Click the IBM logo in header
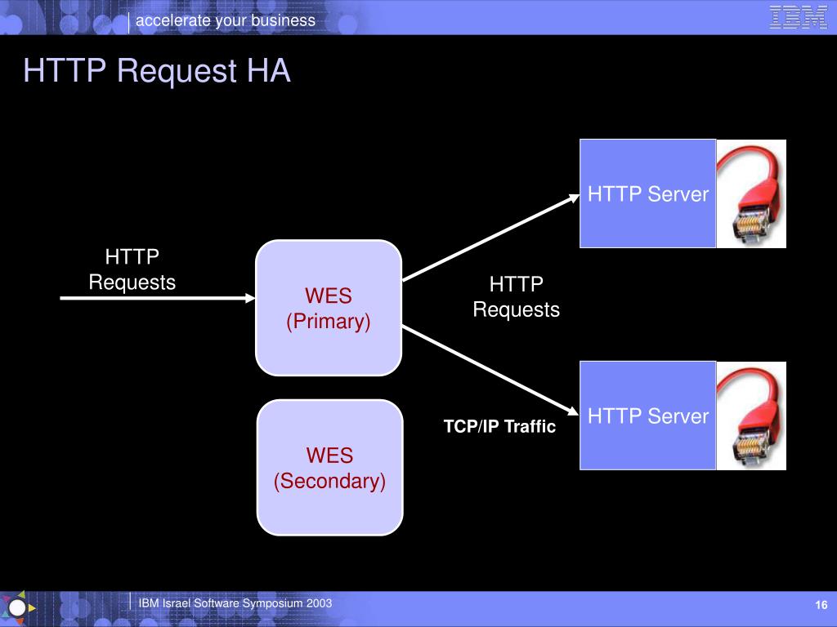 [x=798, y=17]
